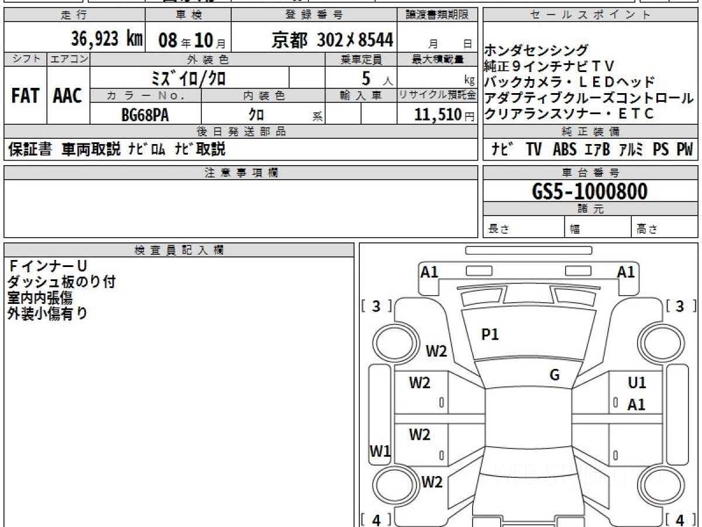Select the recycle deposit 11,510 yen value
This screenshot has width=702, height=527.
point(438,115)
